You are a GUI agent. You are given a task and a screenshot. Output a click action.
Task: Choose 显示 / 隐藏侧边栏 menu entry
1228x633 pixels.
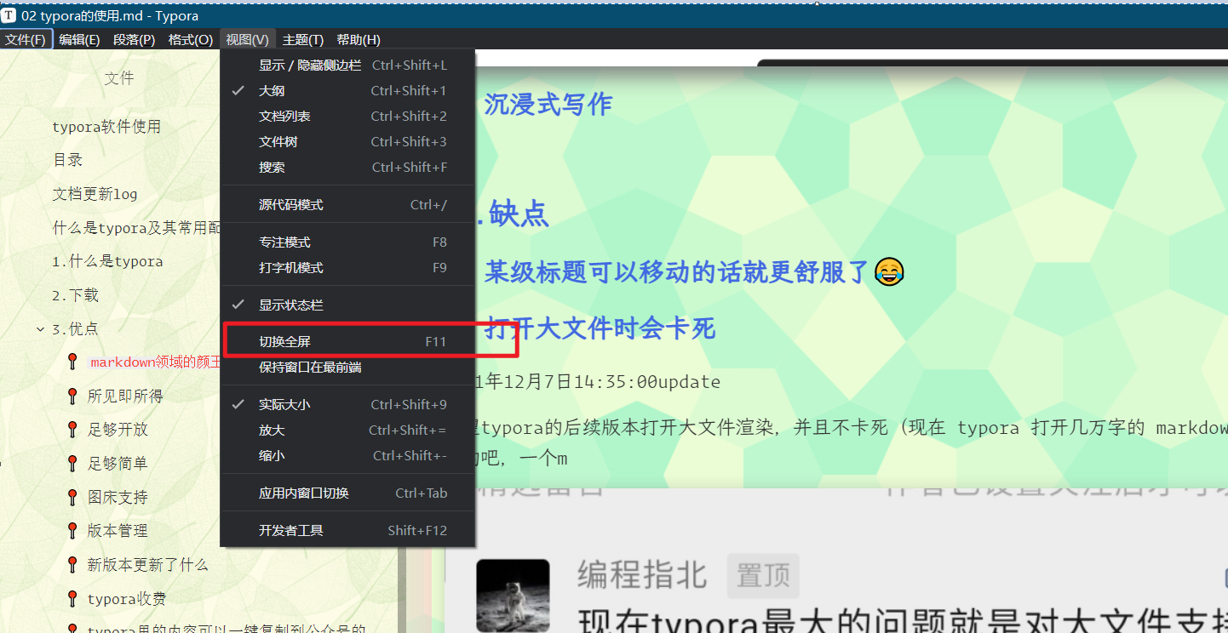click(x=347, y=66)
